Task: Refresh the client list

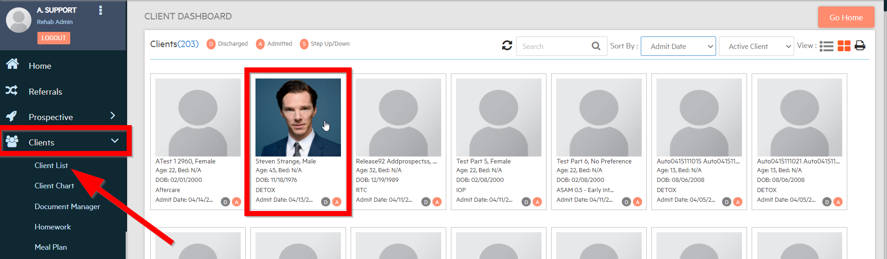Action: tap(507, 46)
